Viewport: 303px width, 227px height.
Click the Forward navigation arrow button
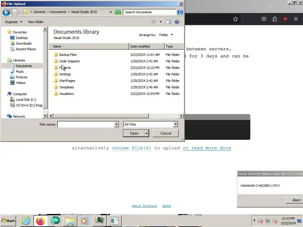coord(14,12)
